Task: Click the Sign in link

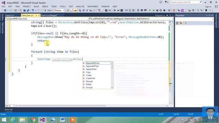Action: pos(208,6)
